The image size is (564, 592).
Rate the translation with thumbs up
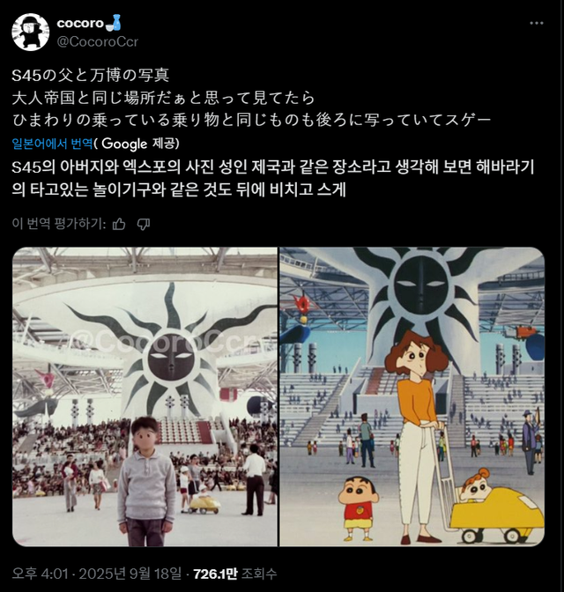[119, 225]
